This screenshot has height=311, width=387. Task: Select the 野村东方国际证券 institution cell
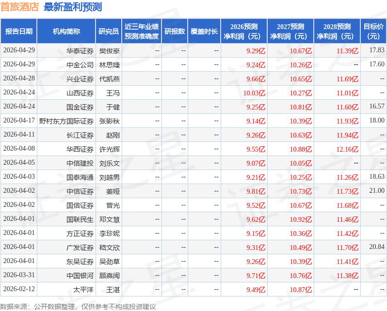[66, 121]
